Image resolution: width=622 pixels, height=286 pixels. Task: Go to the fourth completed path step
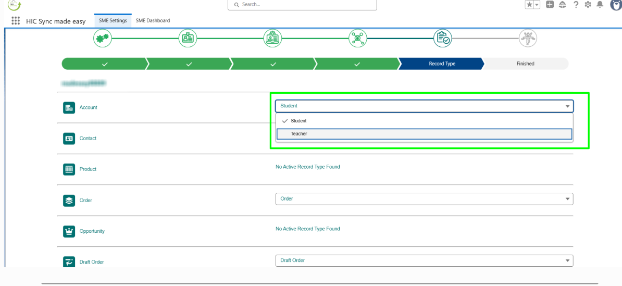357,64
